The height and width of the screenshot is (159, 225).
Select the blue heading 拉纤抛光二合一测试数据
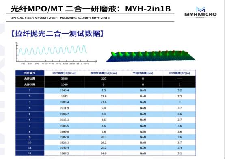click(x=57, y=34)
